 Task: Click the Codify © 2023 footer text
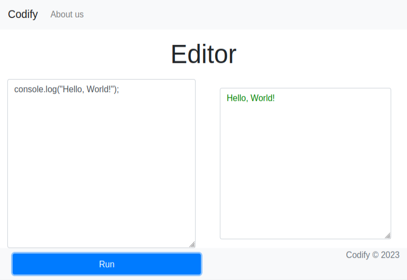[x=372, y=255]
